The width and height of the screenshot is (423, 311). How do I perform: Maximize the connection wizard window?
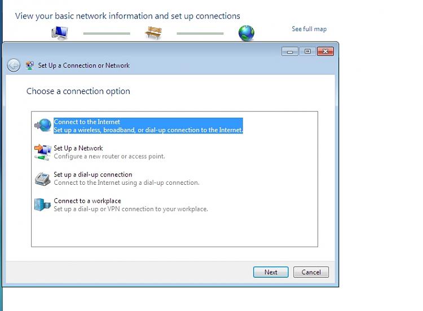(x=307, y=51)
